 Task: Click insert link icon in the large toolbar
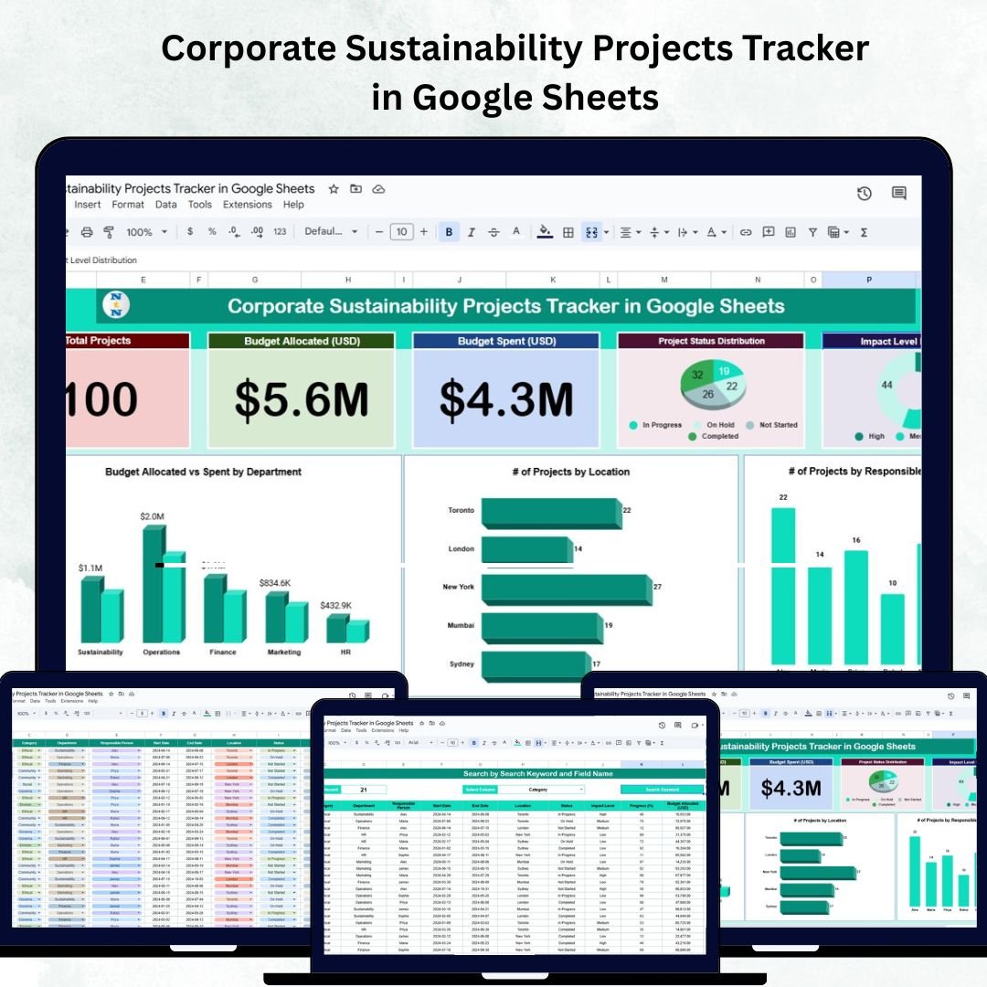(x=746, y=232)
